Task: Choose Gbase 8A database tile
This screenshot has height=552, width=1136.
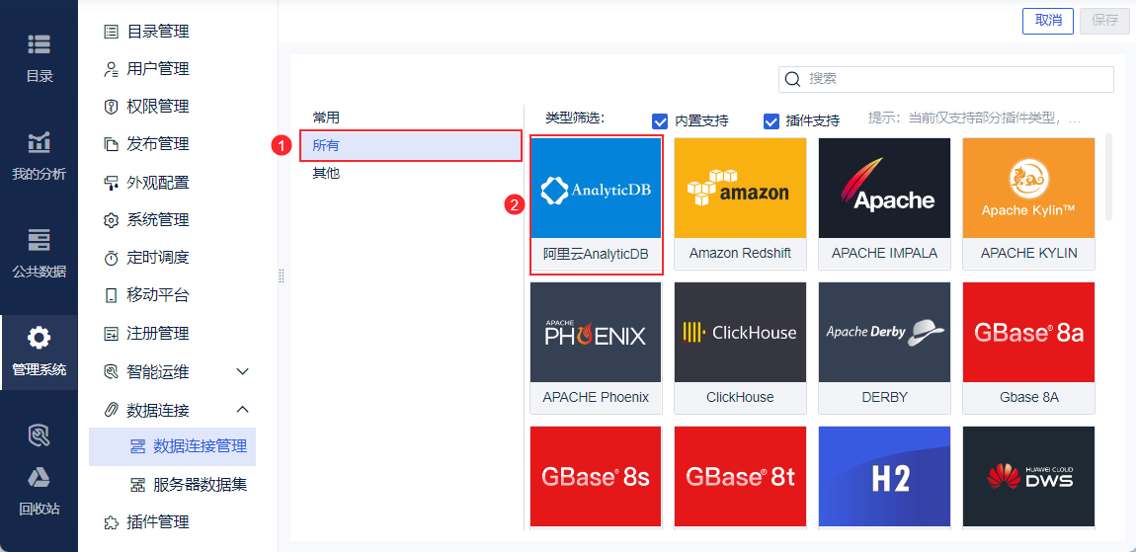Action: click(1028, 349)
